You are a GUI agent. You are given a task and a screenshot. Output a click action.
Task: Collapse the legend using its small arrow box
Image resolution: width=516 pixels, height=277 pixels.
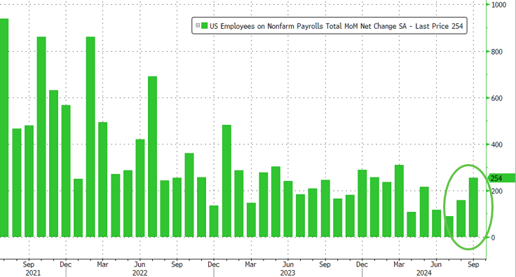[198, 25]
